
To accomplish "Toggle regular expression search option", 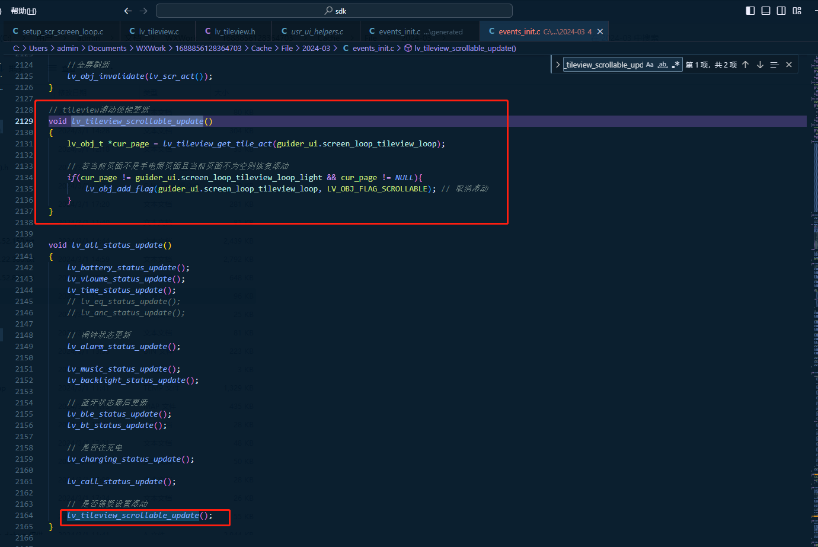I will 676,65.
